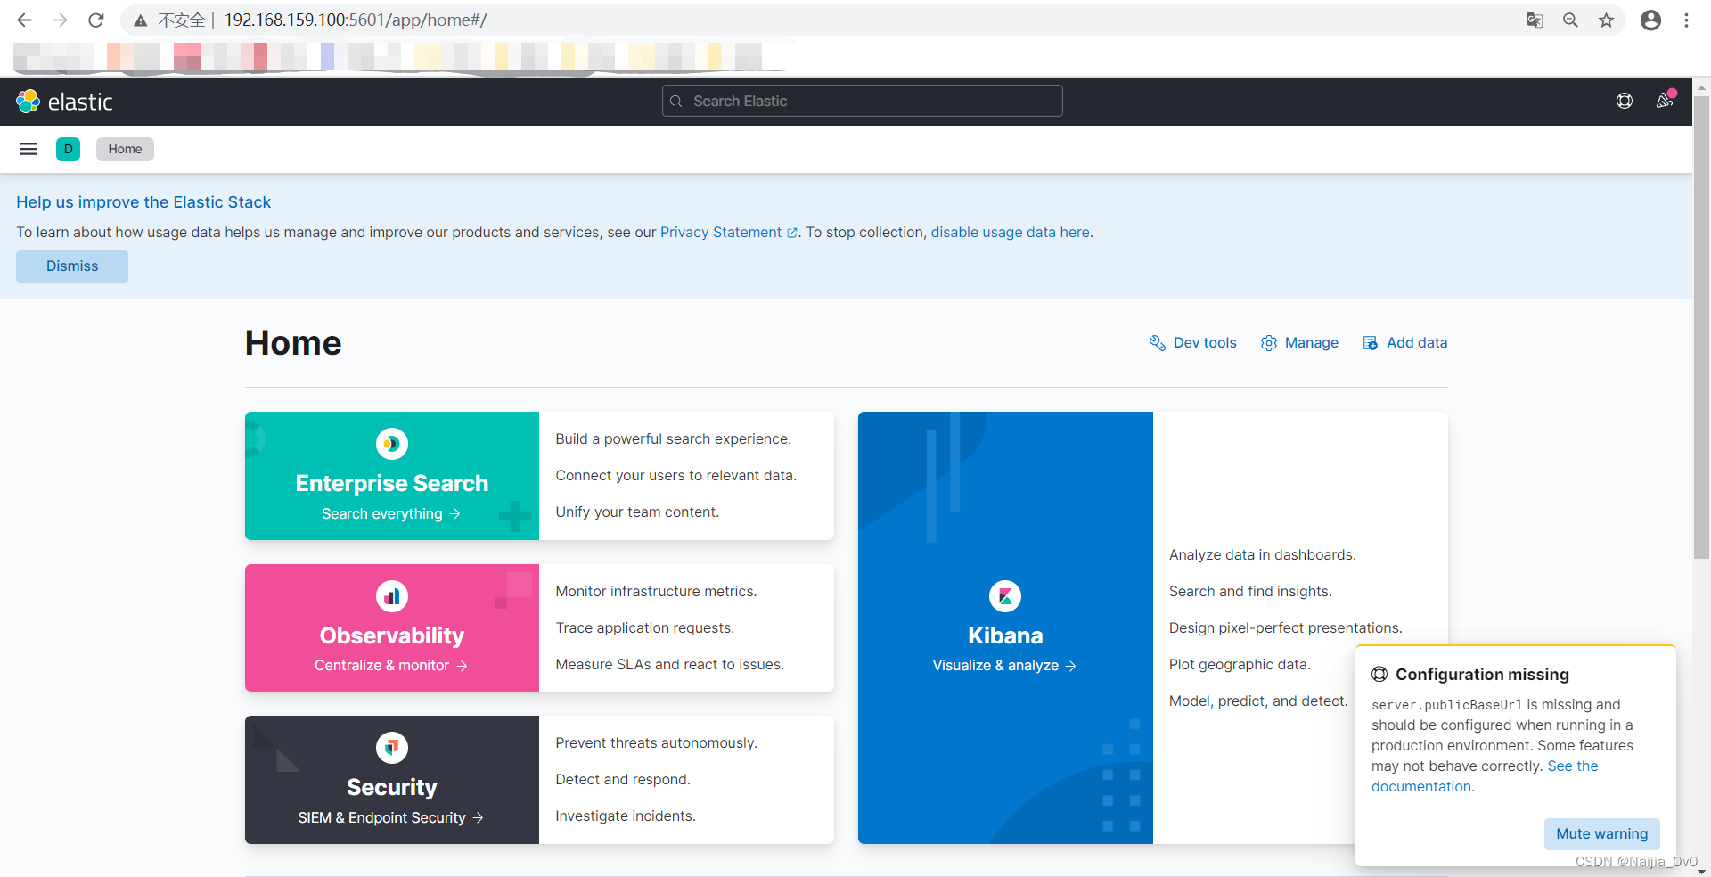Click the Observability round logo icon
Screen dimensions: 1711x877
(x=392, y=596)
